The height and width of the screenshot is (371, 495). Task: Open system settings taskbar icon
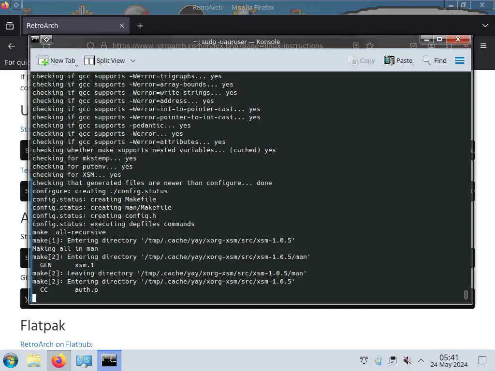coord(84,360)
